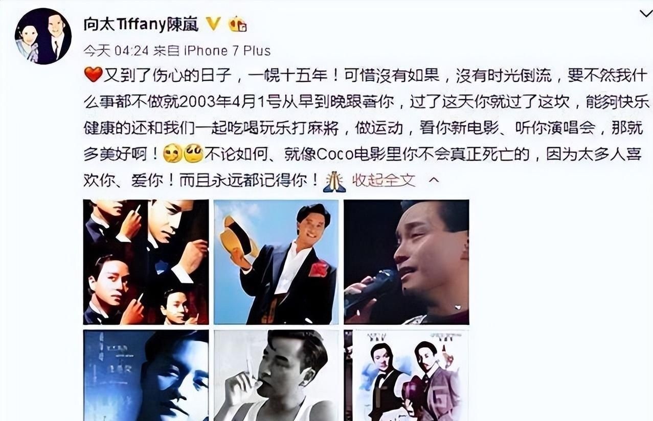
Task: Open username 向太Tiffany陳嵐
Action: 141,23
